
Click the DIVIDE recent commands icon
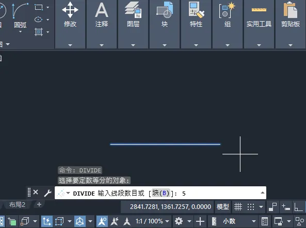coord(61,193)
